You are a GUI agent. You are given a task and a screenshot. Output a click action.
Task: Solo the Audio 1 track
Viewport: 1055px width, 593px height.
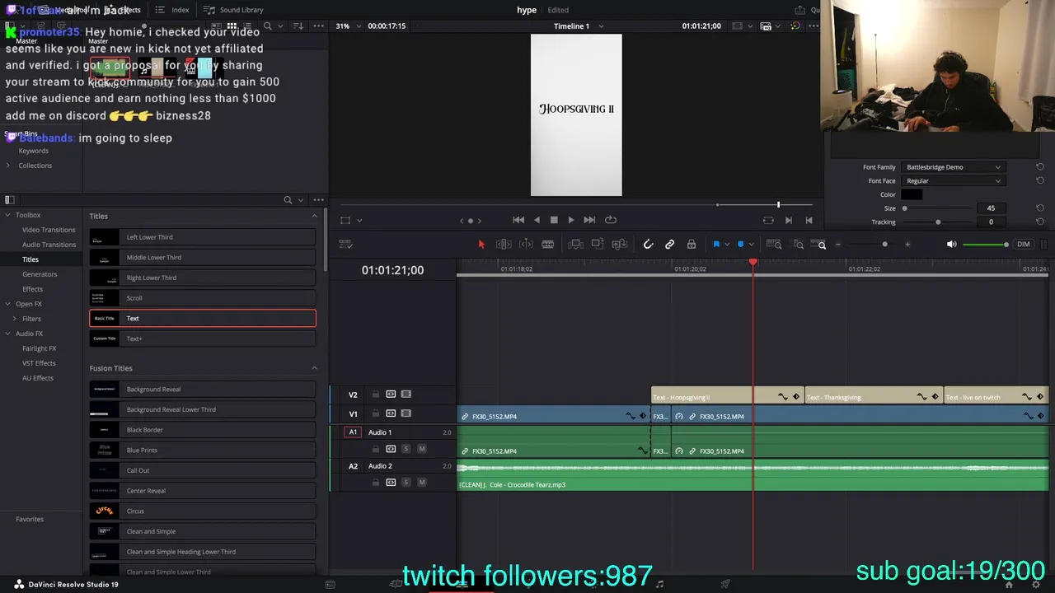(x=406, y=449)
